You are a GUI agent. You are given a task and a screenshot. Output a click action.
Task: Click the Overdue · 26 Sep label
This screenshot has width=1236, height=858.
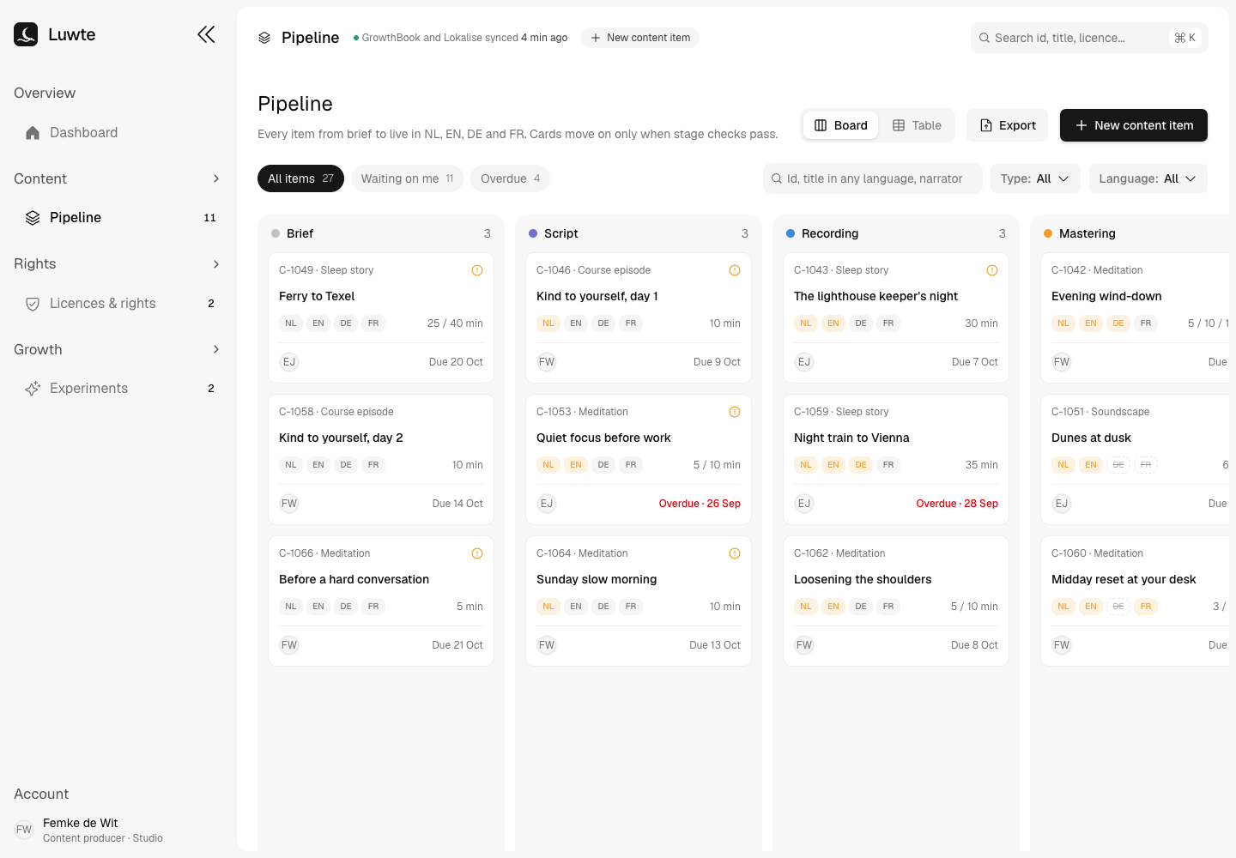(x=700, y=504)
